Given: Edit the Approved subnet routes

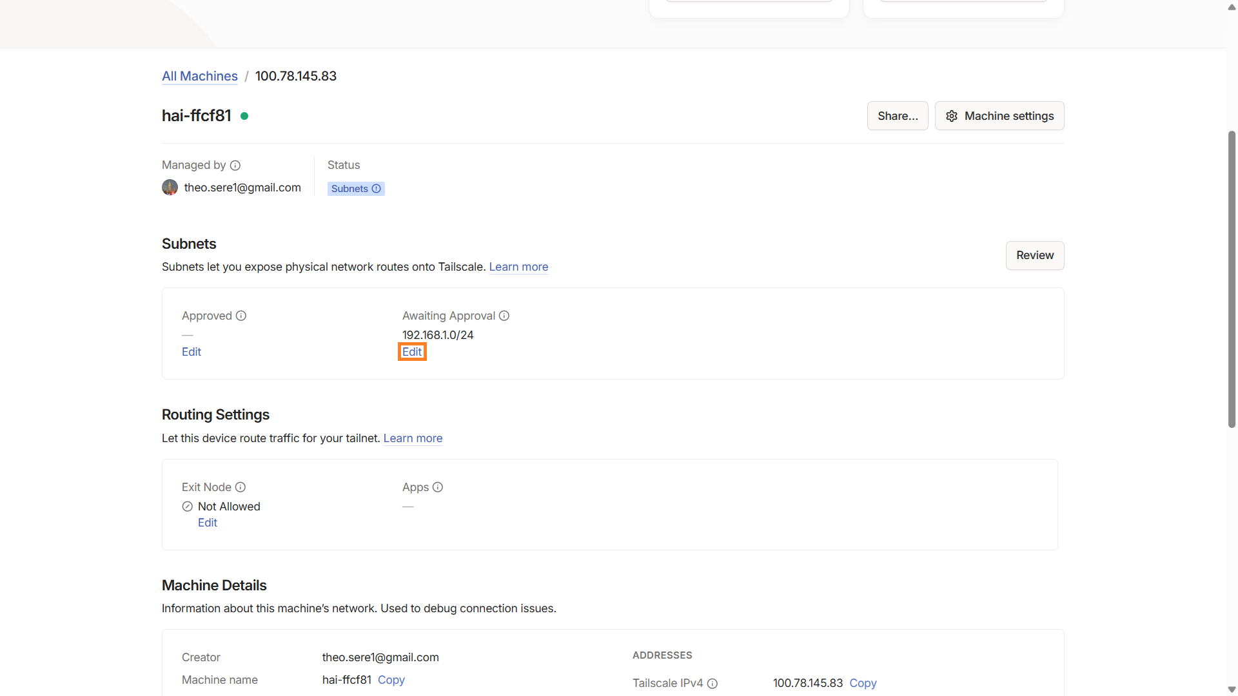Looking at the screenshot, I should [x=192, y=352].
